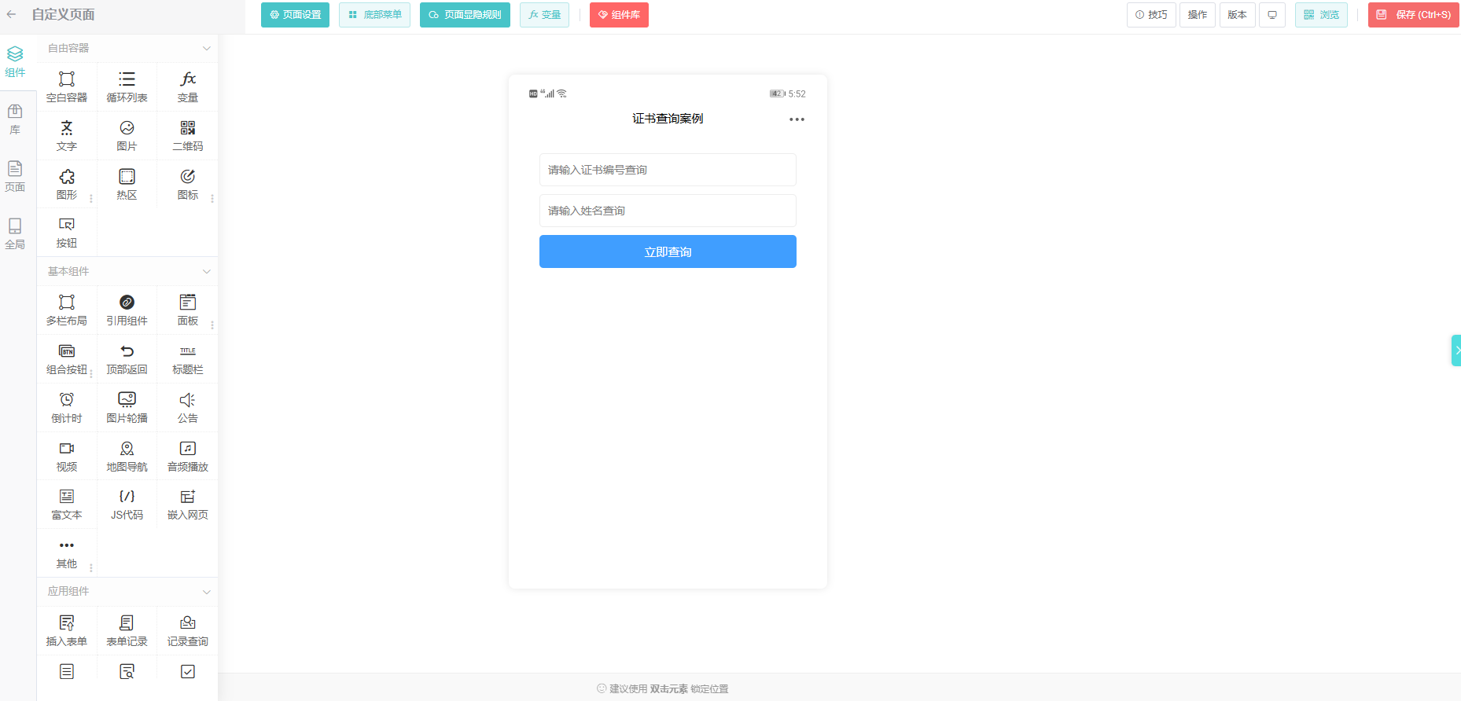Add a 图标 icon component

tap(187, 185)
